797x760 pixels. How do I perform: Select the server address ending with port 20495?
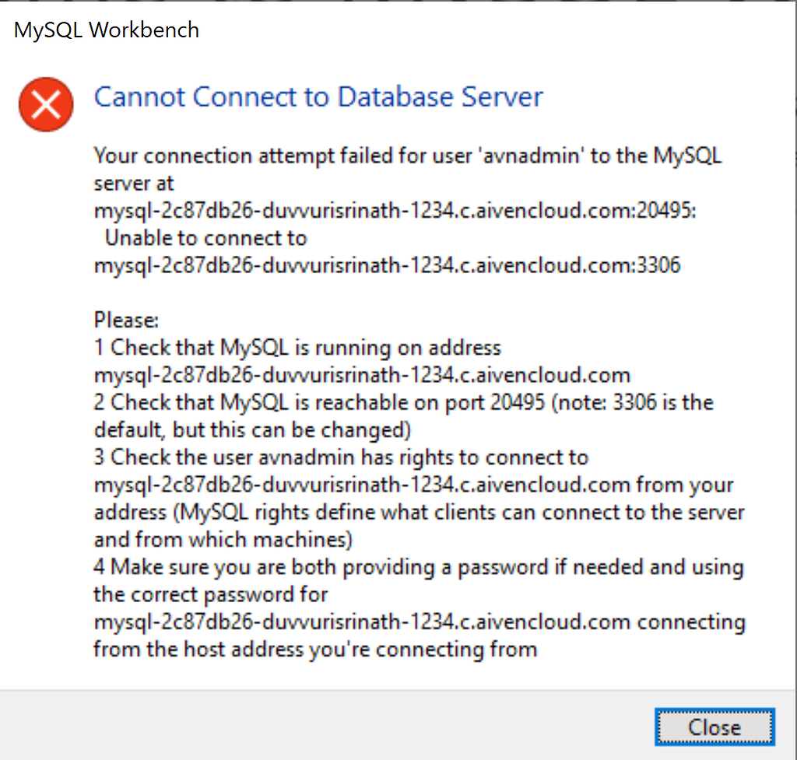point(395,210)
